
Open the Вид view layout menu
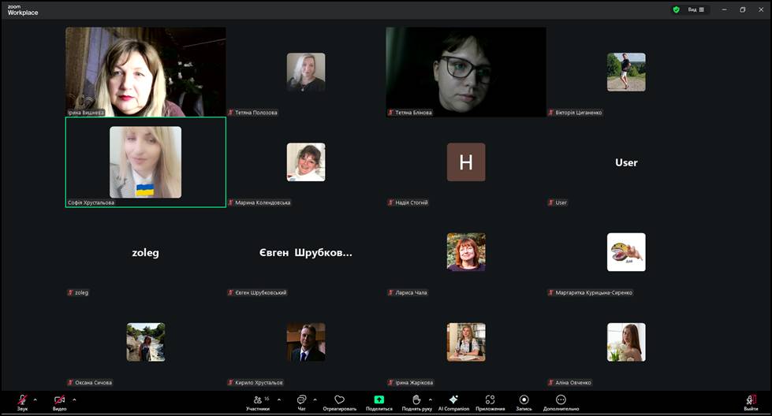click(696, 9)
